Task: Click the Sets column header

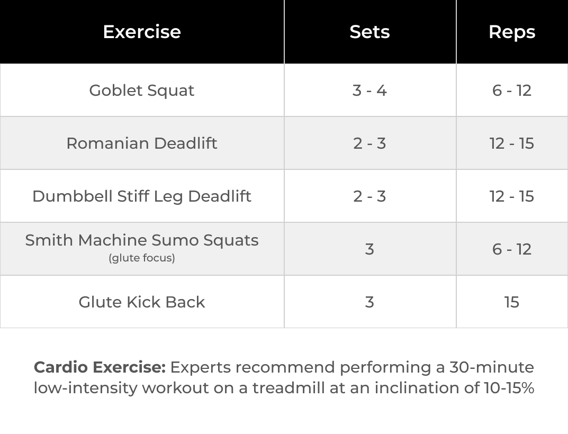Action: pos(369,32)
